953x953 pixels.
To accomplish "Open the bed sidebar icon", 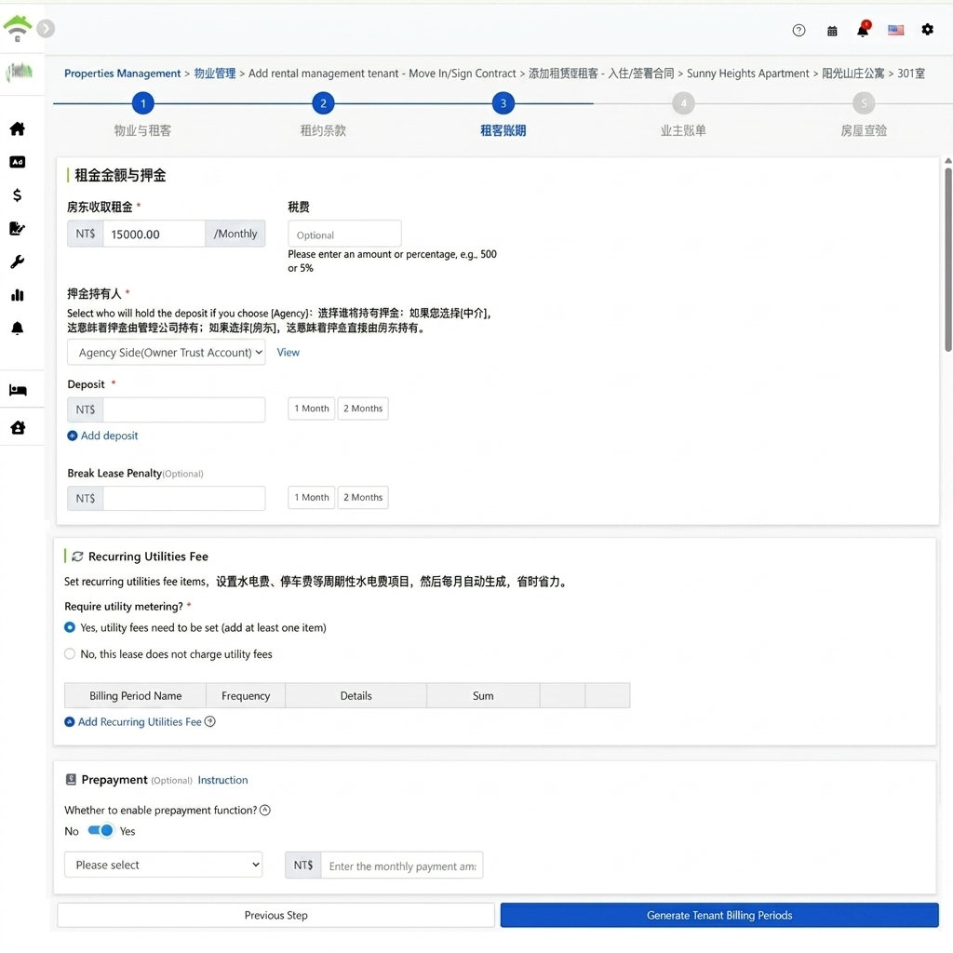I will pyautogui.click(x=18, y=390).
